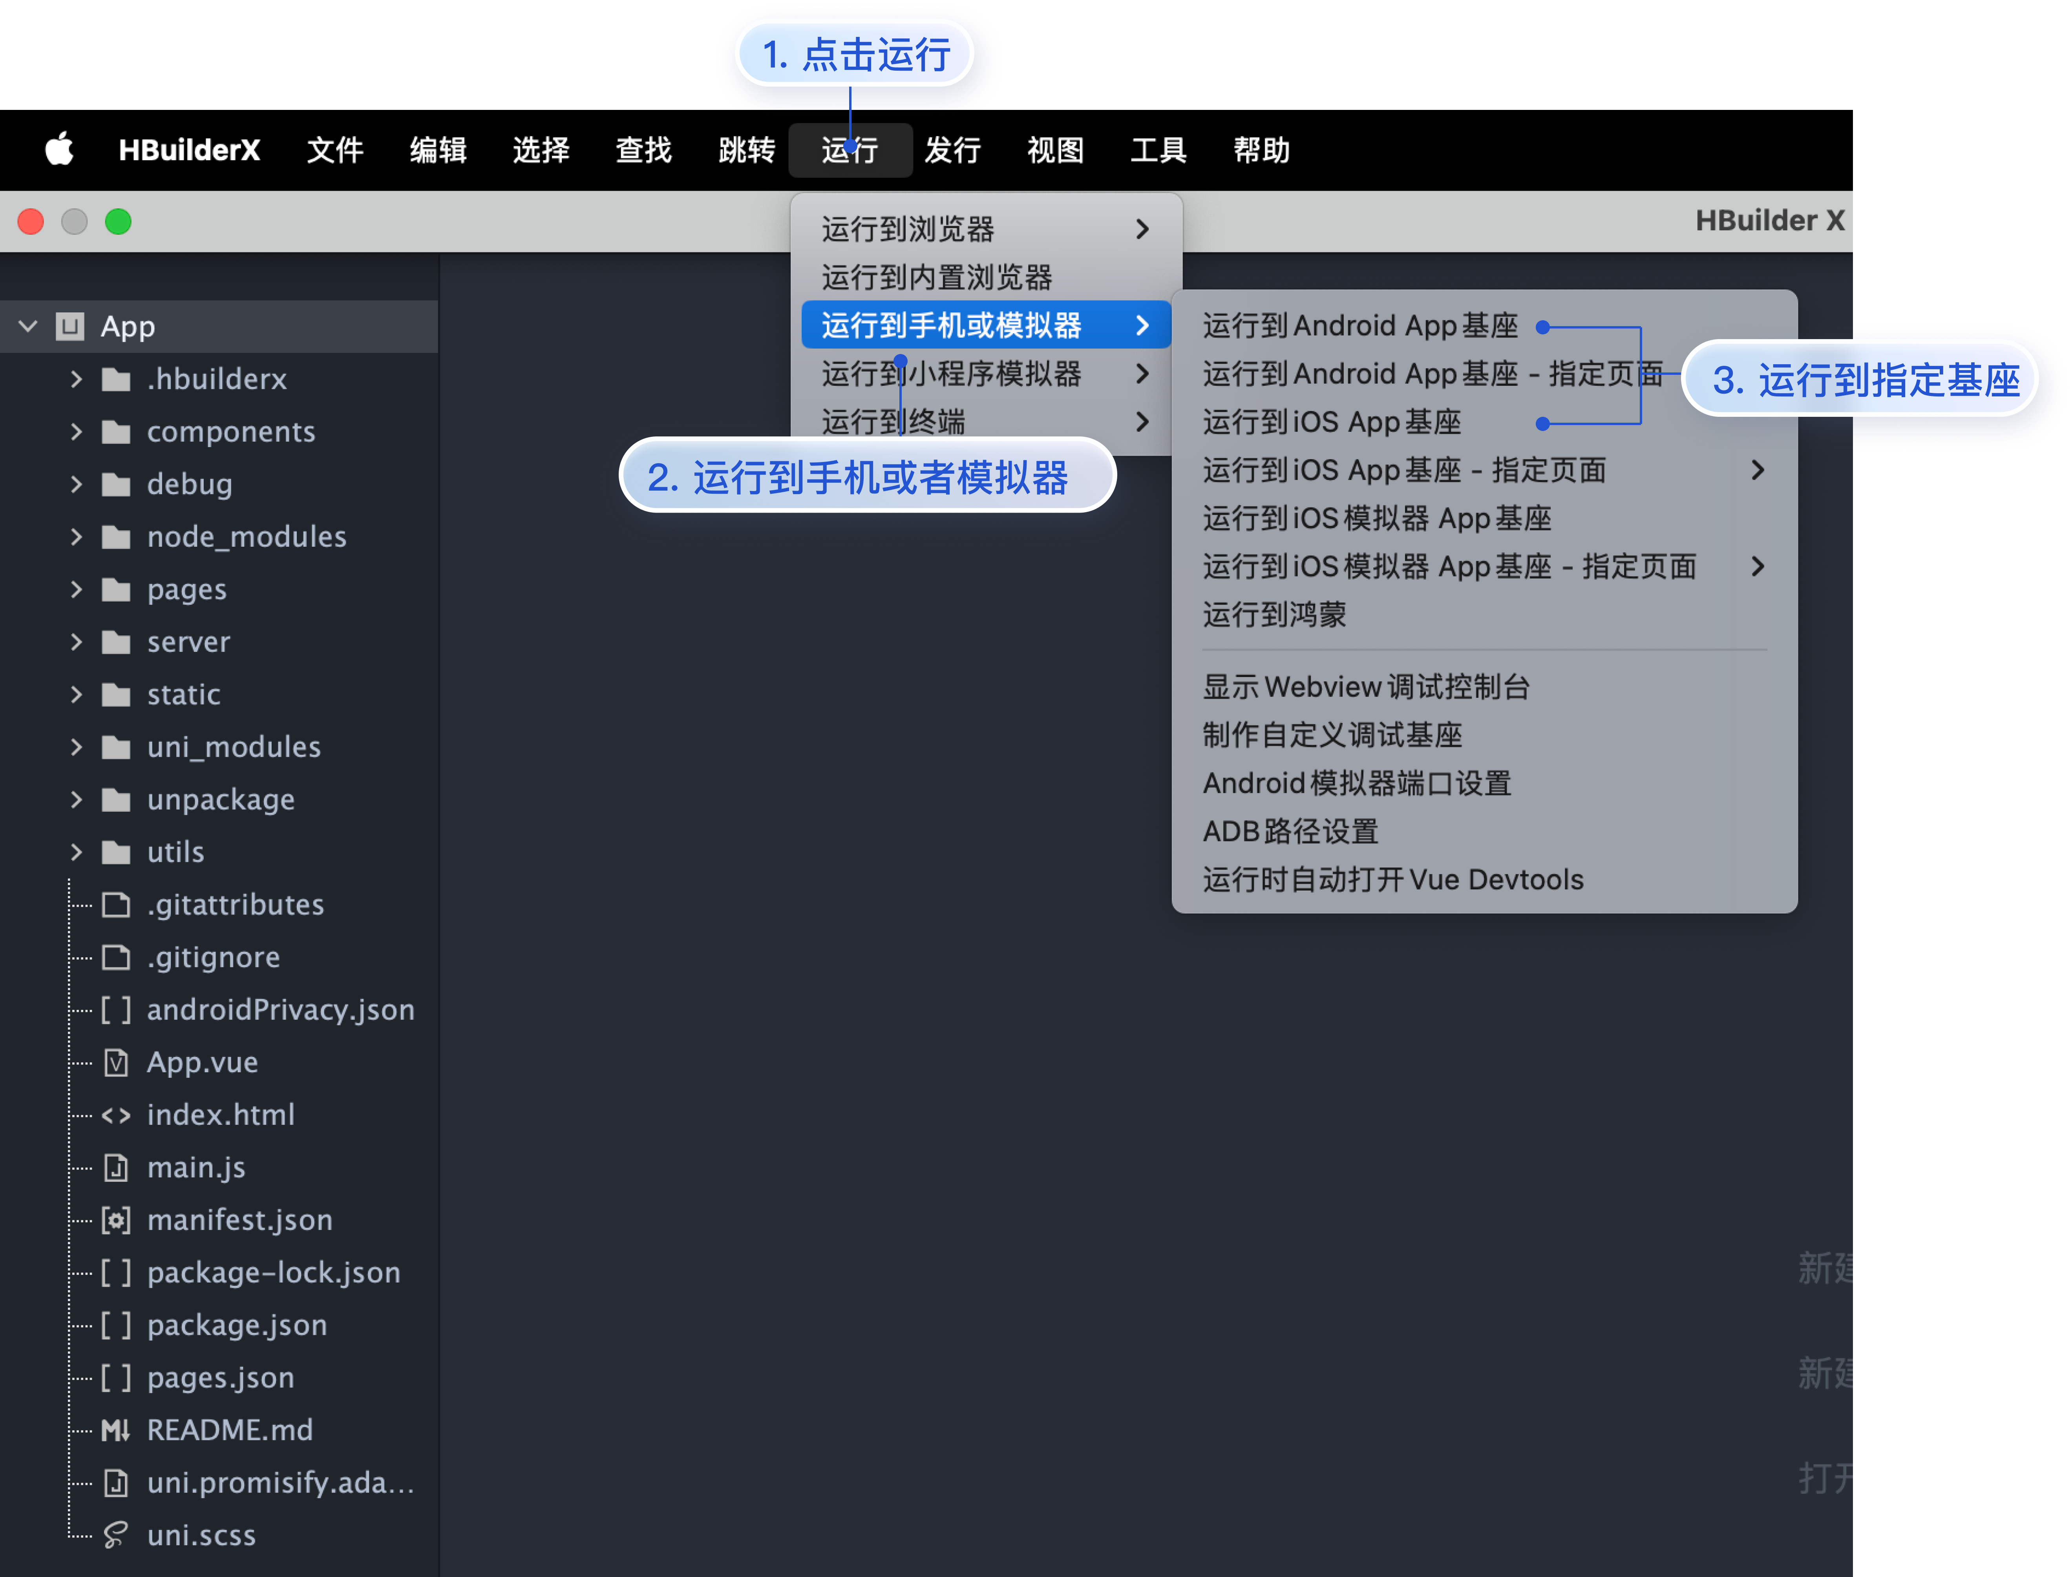Click the uni.scss stylesheet icon
Image resolution: width=2072 pixels, height=1577 pixels.
pos(115,1535)
